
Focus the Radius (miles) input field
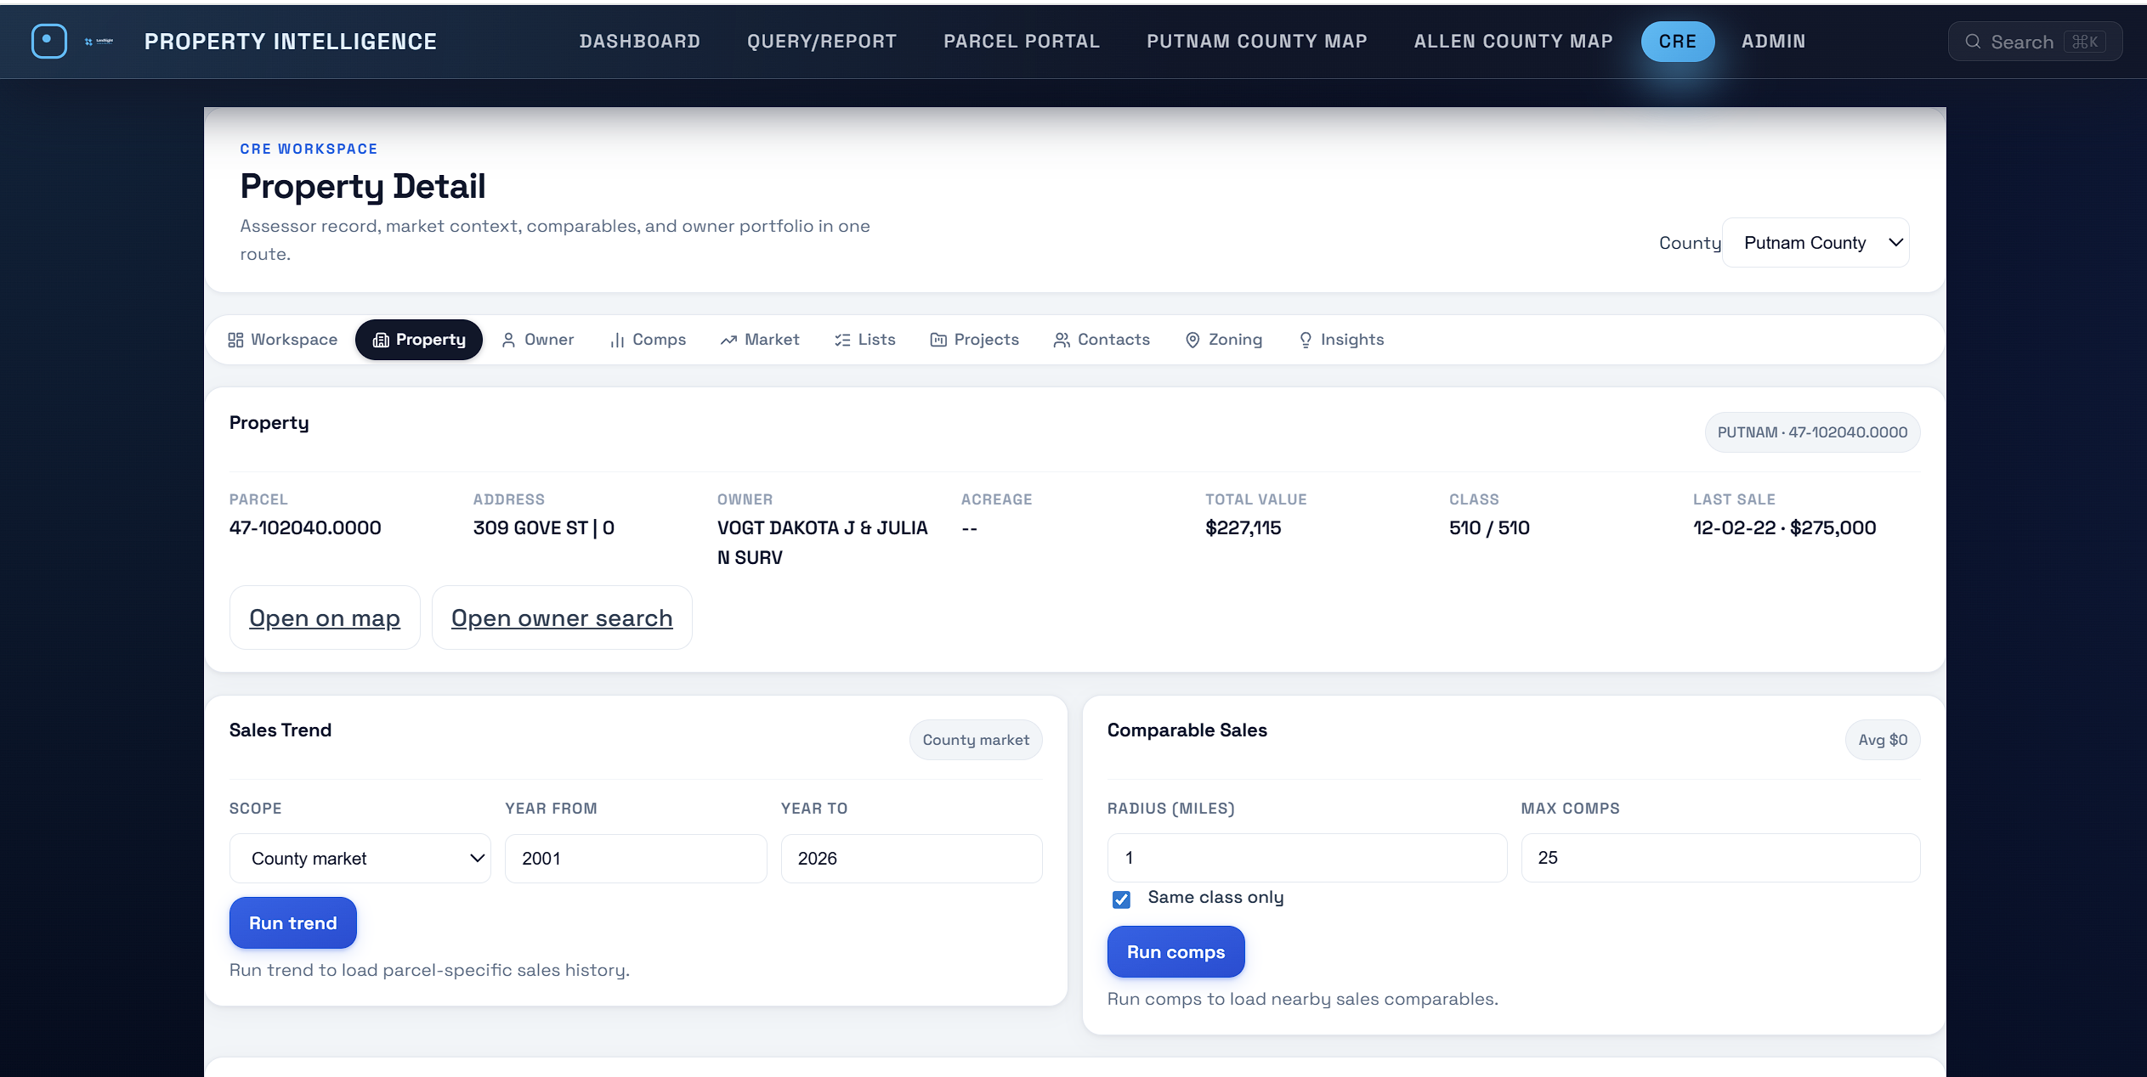click(x=1306, y=858)
